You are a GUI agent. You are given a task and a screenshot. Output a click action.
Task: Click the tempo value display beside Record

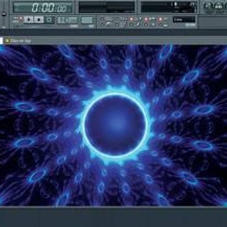[67, 20]
